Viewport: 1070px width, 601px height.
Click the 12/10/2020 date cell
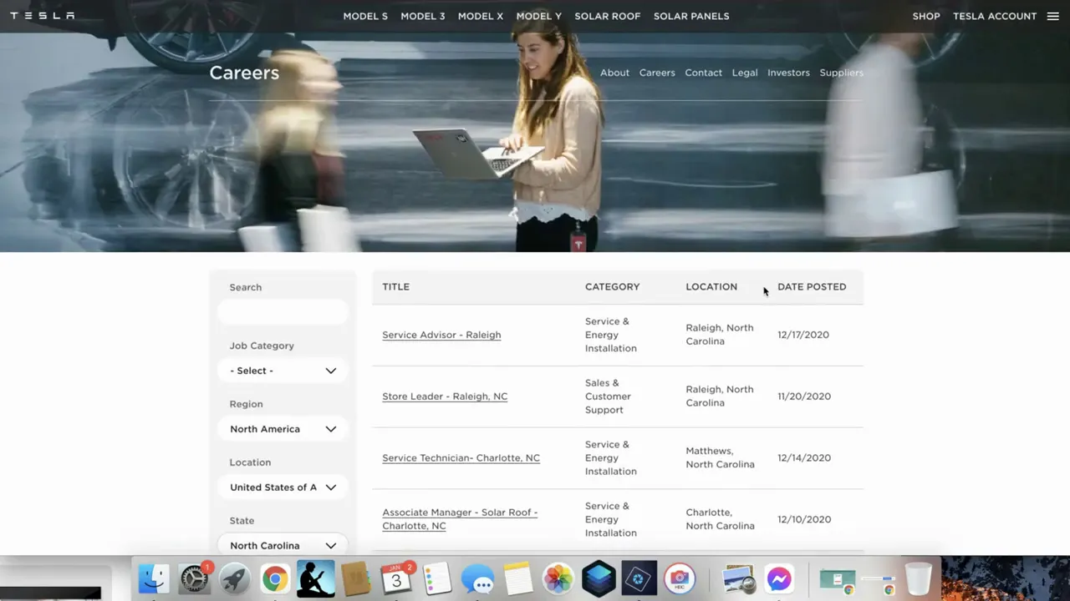pos(804,519)
